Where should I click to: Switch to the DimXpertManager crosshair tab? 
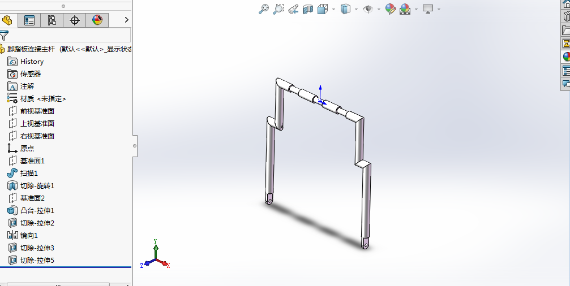(75, 20)
